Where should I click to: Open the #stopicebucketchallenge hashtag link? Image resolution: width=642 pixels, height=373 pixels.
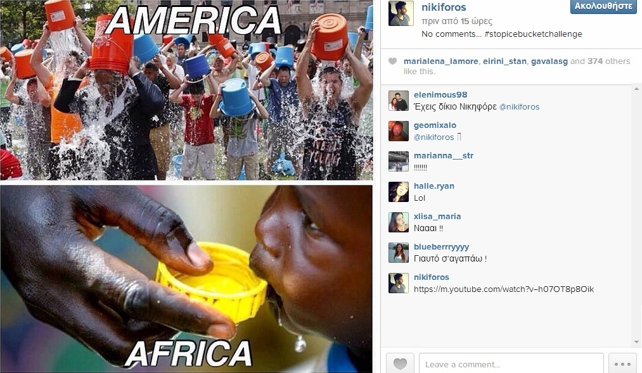(x=533, y=34)
